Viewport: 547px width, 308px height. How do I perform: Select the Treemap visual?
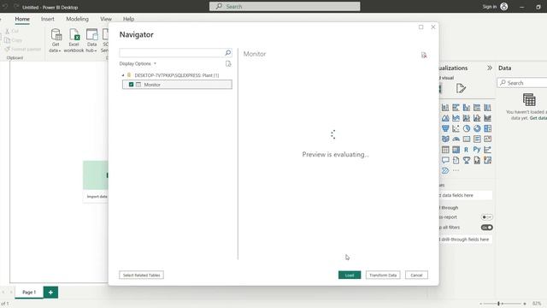[487, 128]
